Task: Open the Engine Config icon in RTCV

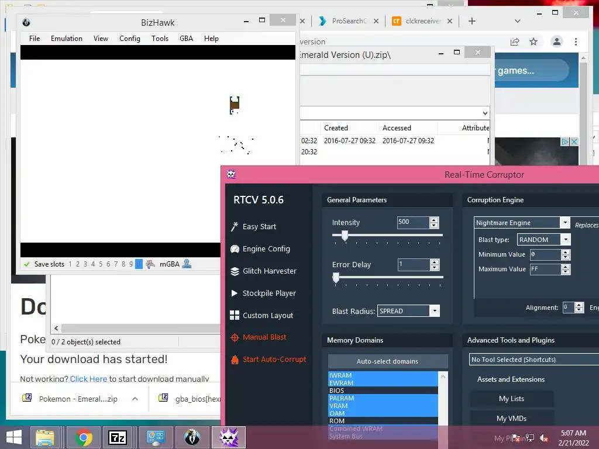Action: click(235, 249)
